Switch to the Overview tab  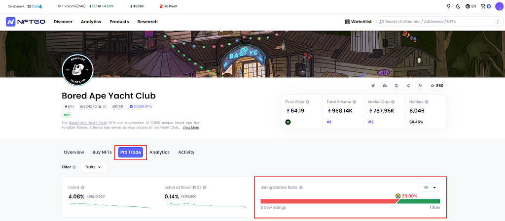74,152
